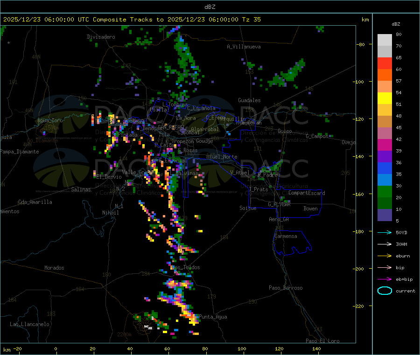Click the 'Cda_Amarilla' map label
Image resolution: width=420 pixels, height=355 pixels.
pyautogui.click(x=35, y=202)
